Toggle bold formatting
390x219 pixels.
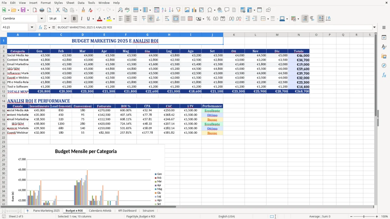(x=74, y=18)
